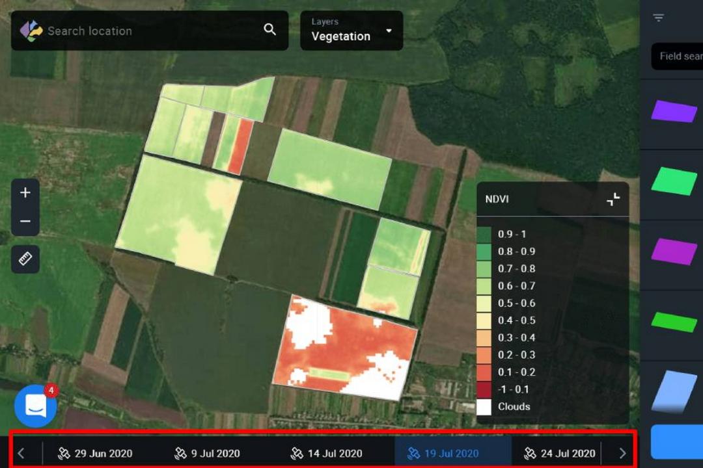Viewport: 703px width, 468px height.
Task: Go to previous dates with left arrow
Action: pyautogui.click(x=21, y=453)
